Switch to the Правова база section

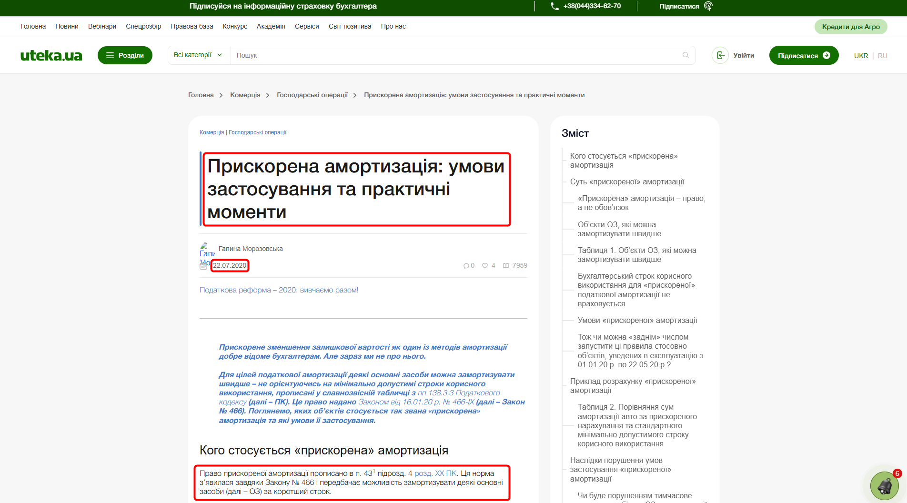(x=191, y=26)
